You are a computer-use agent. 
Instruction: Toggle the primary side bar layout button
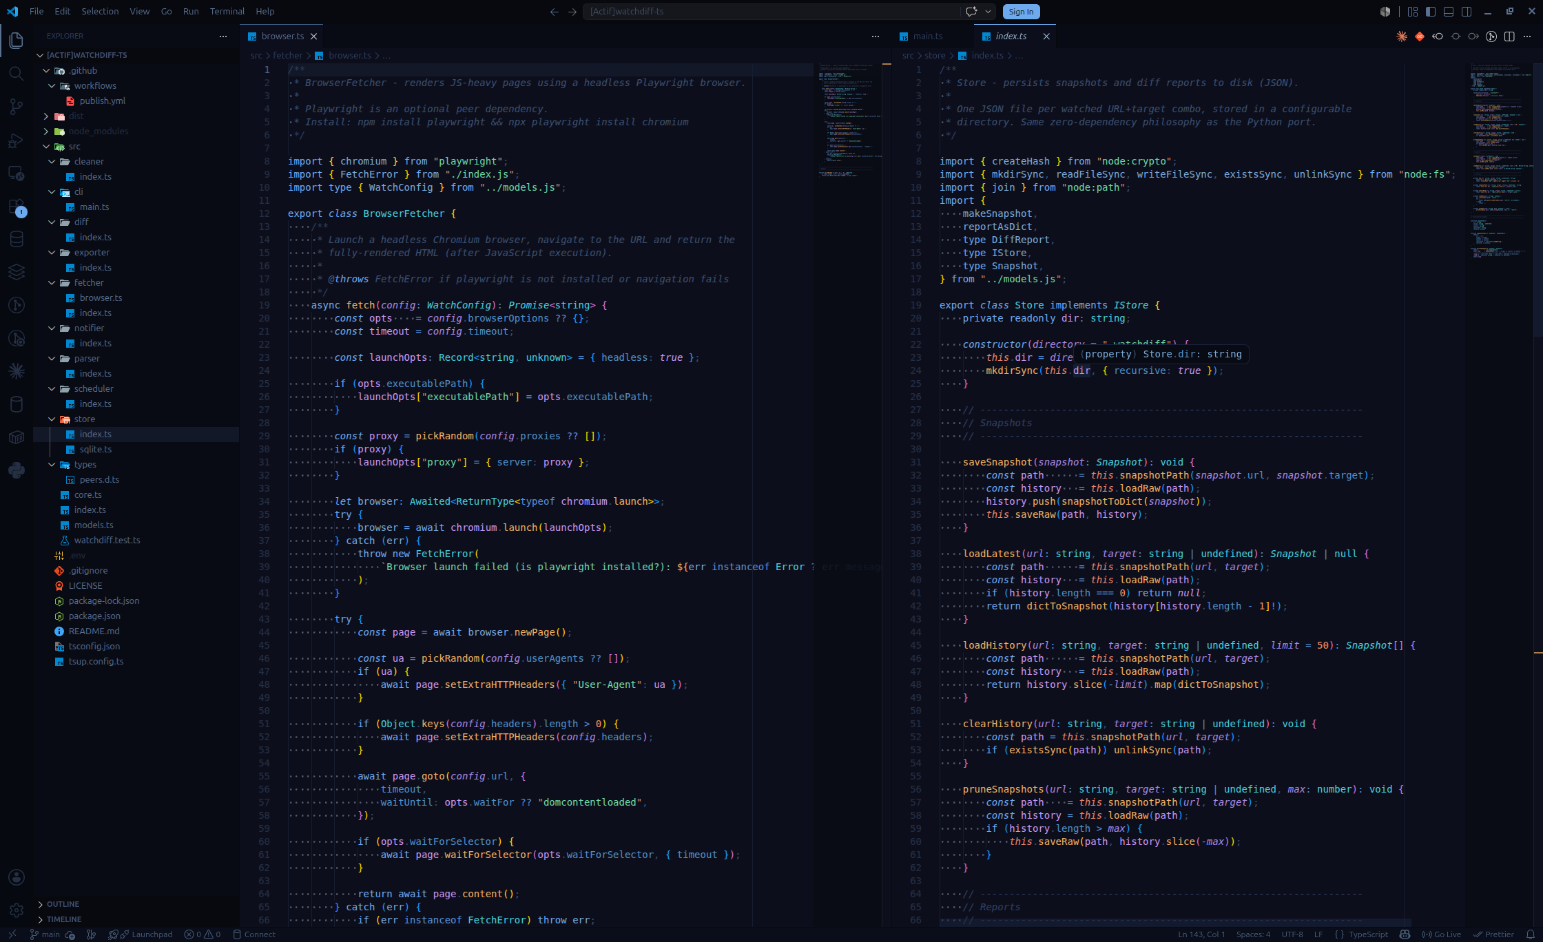click(1431, 12)
